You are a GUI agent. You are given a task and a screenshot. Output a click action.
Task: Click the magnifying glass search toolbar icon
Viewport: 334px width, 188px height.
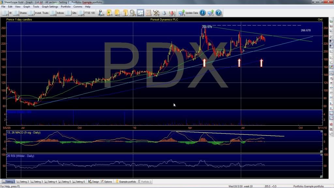click(132, 13)
